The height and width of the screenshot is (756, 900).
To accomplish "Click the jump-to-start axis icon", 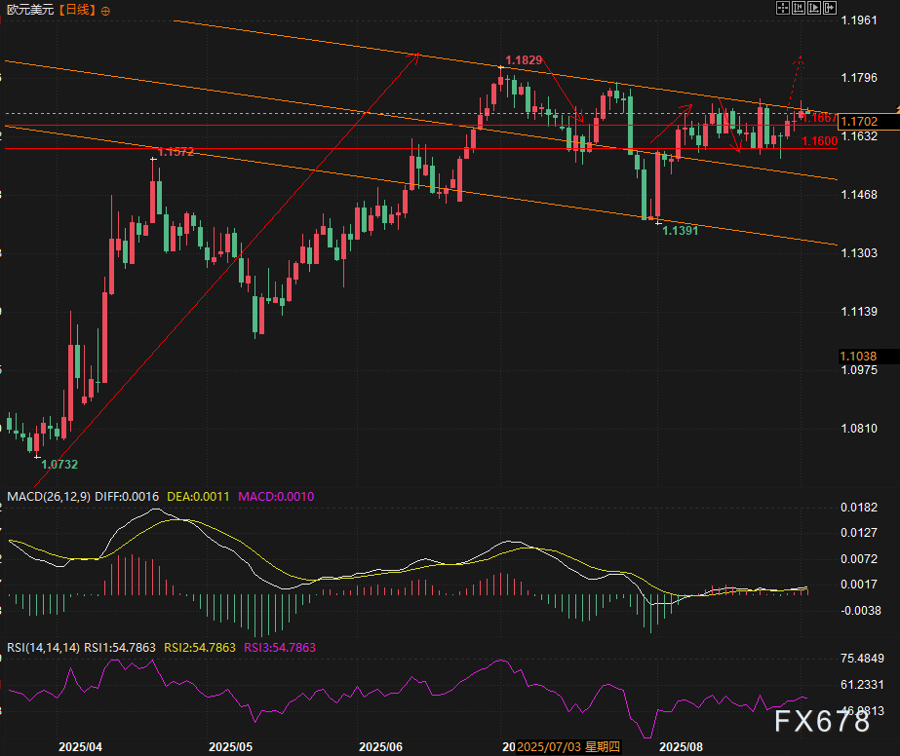I will (x=799, y=8).
